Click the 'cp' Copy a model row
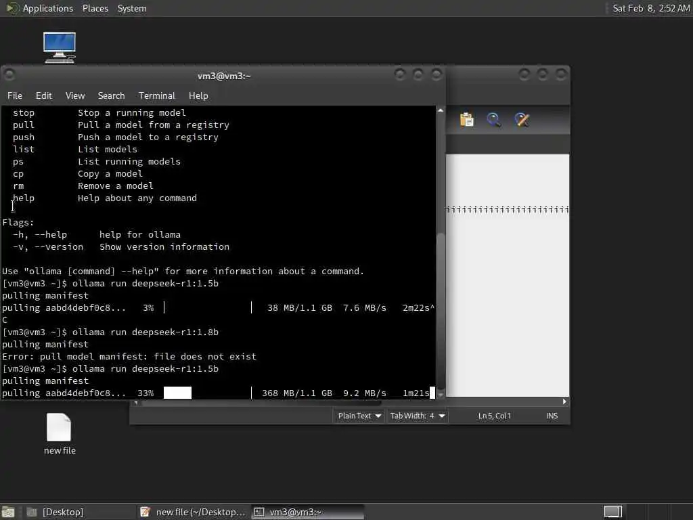Image resolution: width=693 pixels, height=520 pixels. 77,174
